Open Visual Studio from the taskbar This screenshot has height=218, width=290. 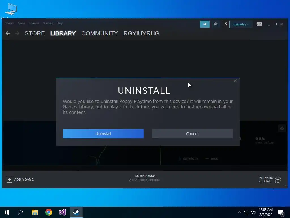point(63,212)
